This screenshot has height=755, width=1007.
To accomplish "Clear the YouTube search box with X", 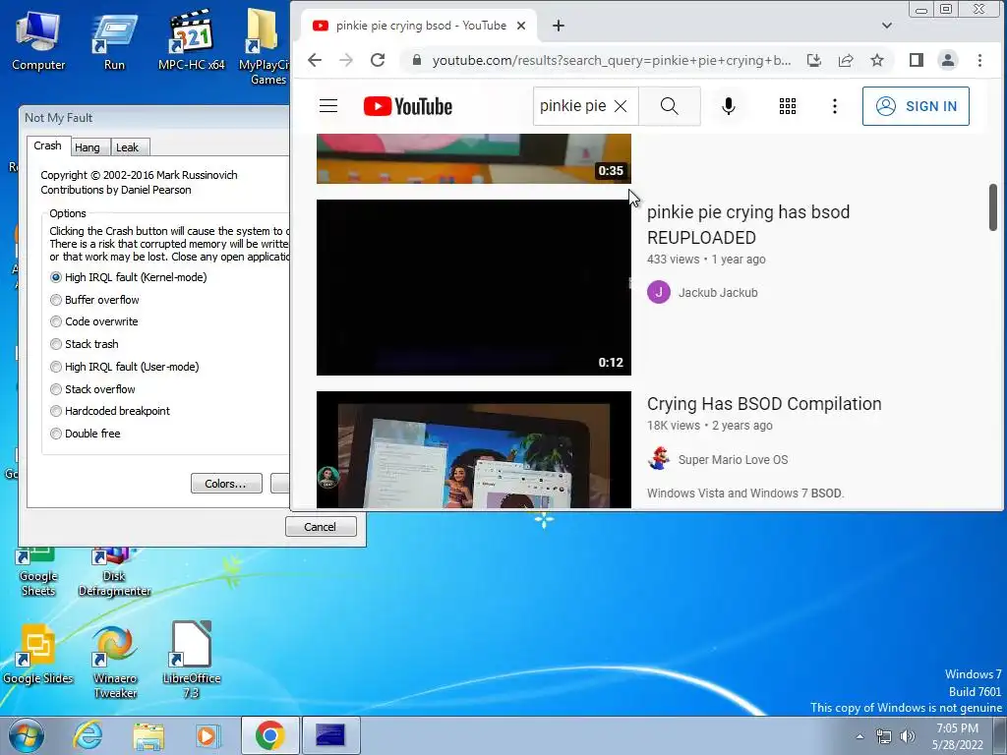I will tap(621, 106).
